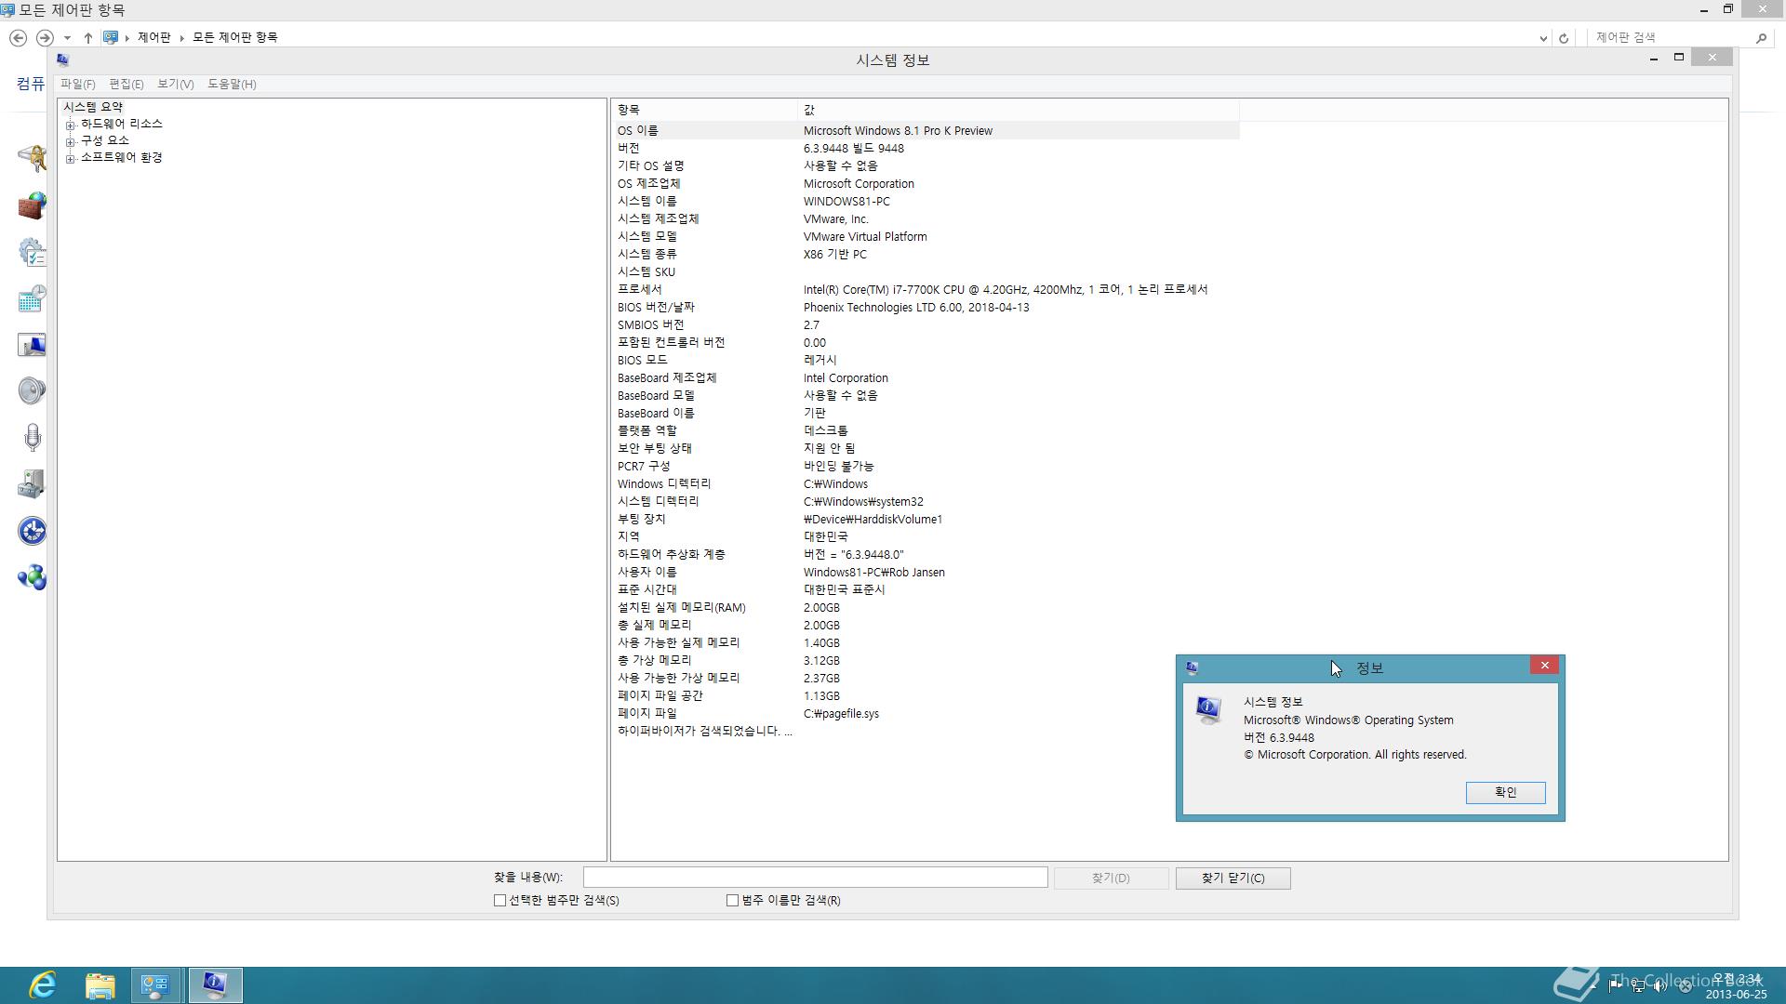Open 도움말(H) menu

[232, 84]
